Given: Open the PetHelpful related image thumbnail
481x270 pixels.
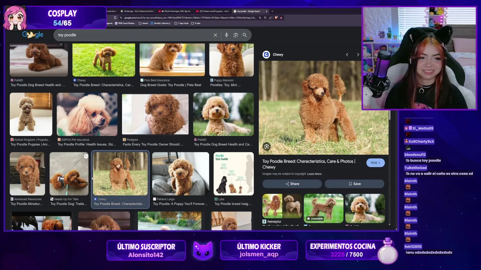Looking at the screenshot, I should click(282, 206).
